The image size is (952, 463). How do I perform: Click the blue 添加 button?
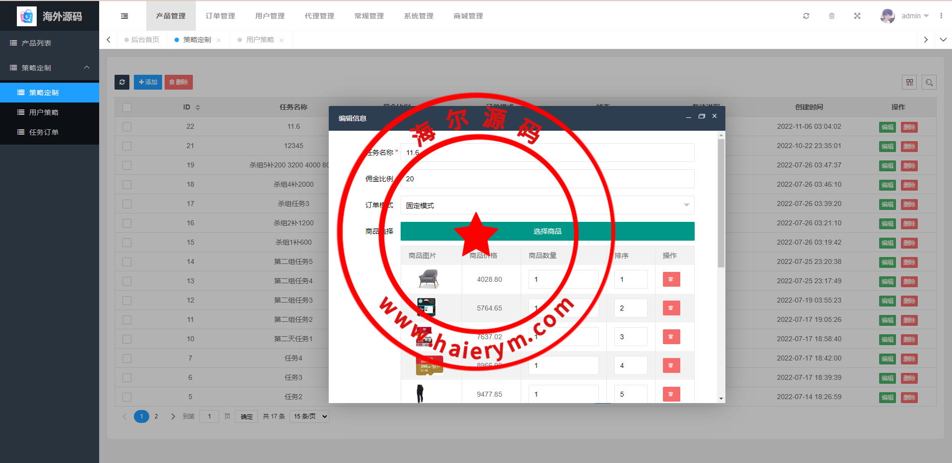[x=148, y=82]
